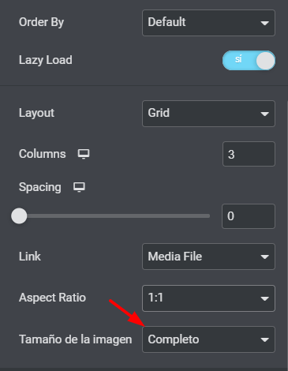Screen dimensions: 288x371
Task: Click the Layout label text
Action: click(36, 113)
